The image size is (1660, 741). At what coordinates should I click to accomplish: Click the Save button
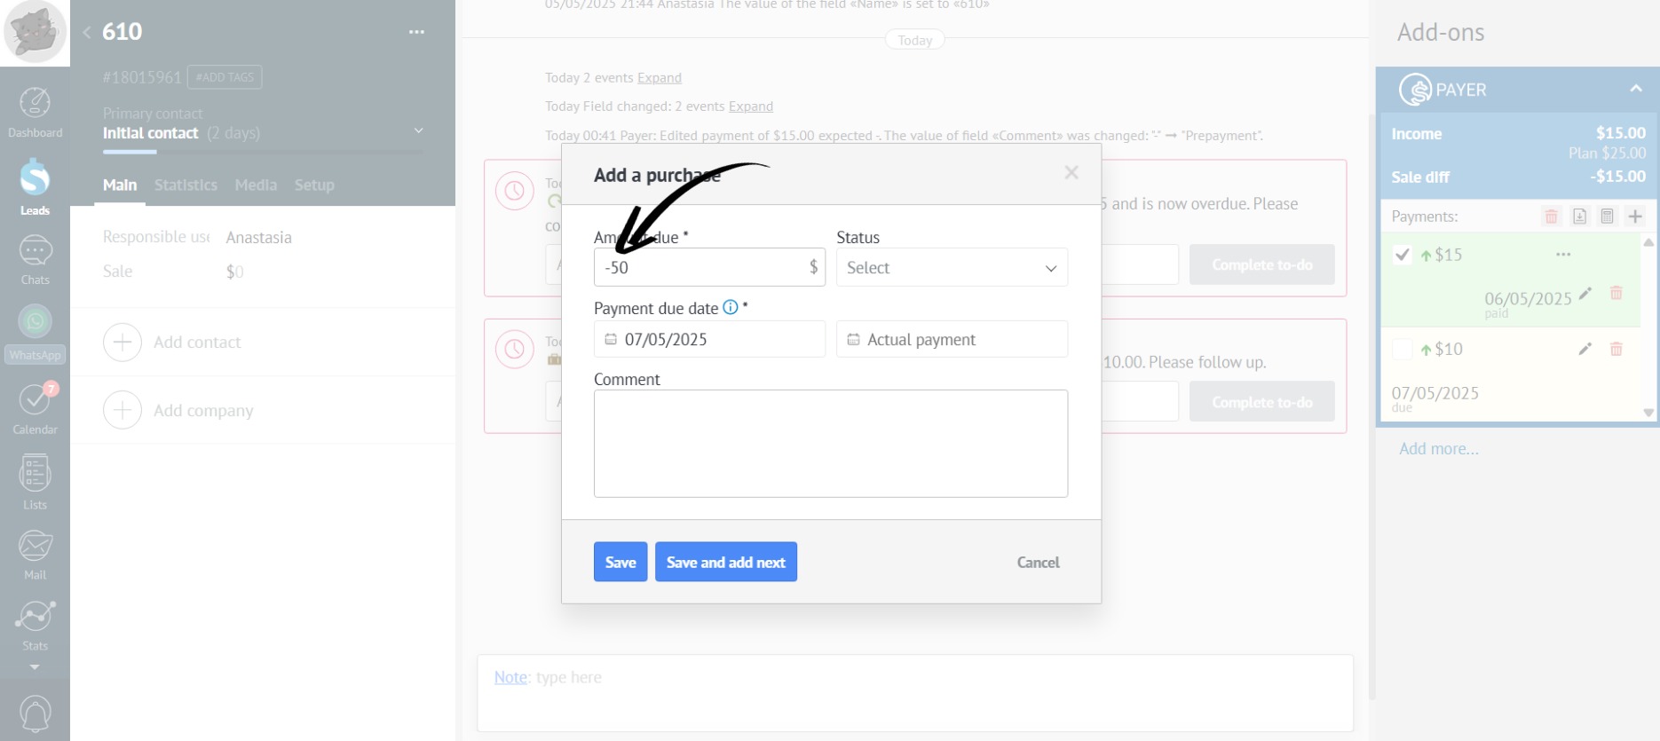(620, 562)
